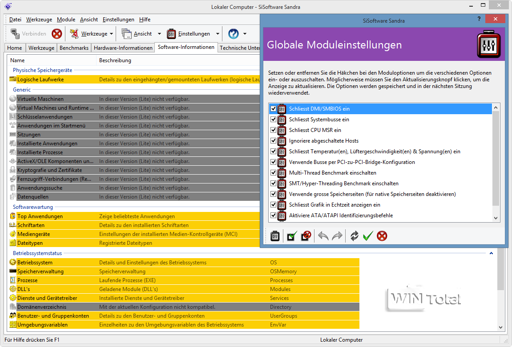Click the red disconnect icon in main toolbar

pyautogui.click(x=56, y=34)
